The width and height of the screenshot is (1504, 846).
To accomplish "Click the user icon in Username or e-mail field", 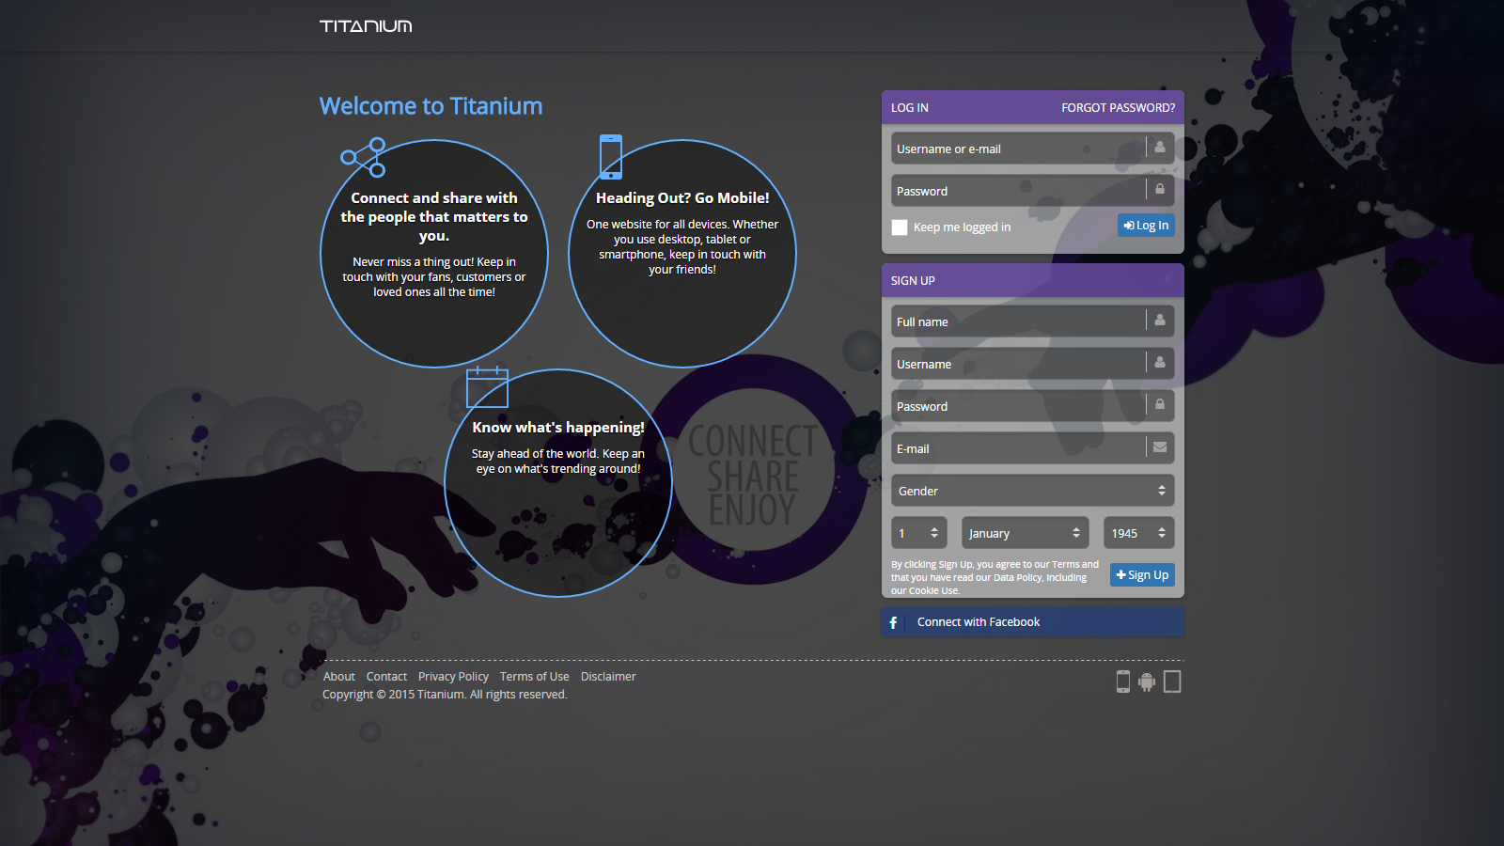I will pyautogui.click(x=1160, y=148).
